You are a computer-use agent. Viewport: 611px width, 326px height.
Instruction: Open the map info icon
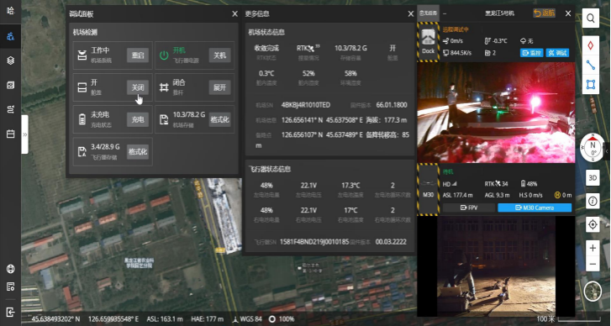[593, 201]
